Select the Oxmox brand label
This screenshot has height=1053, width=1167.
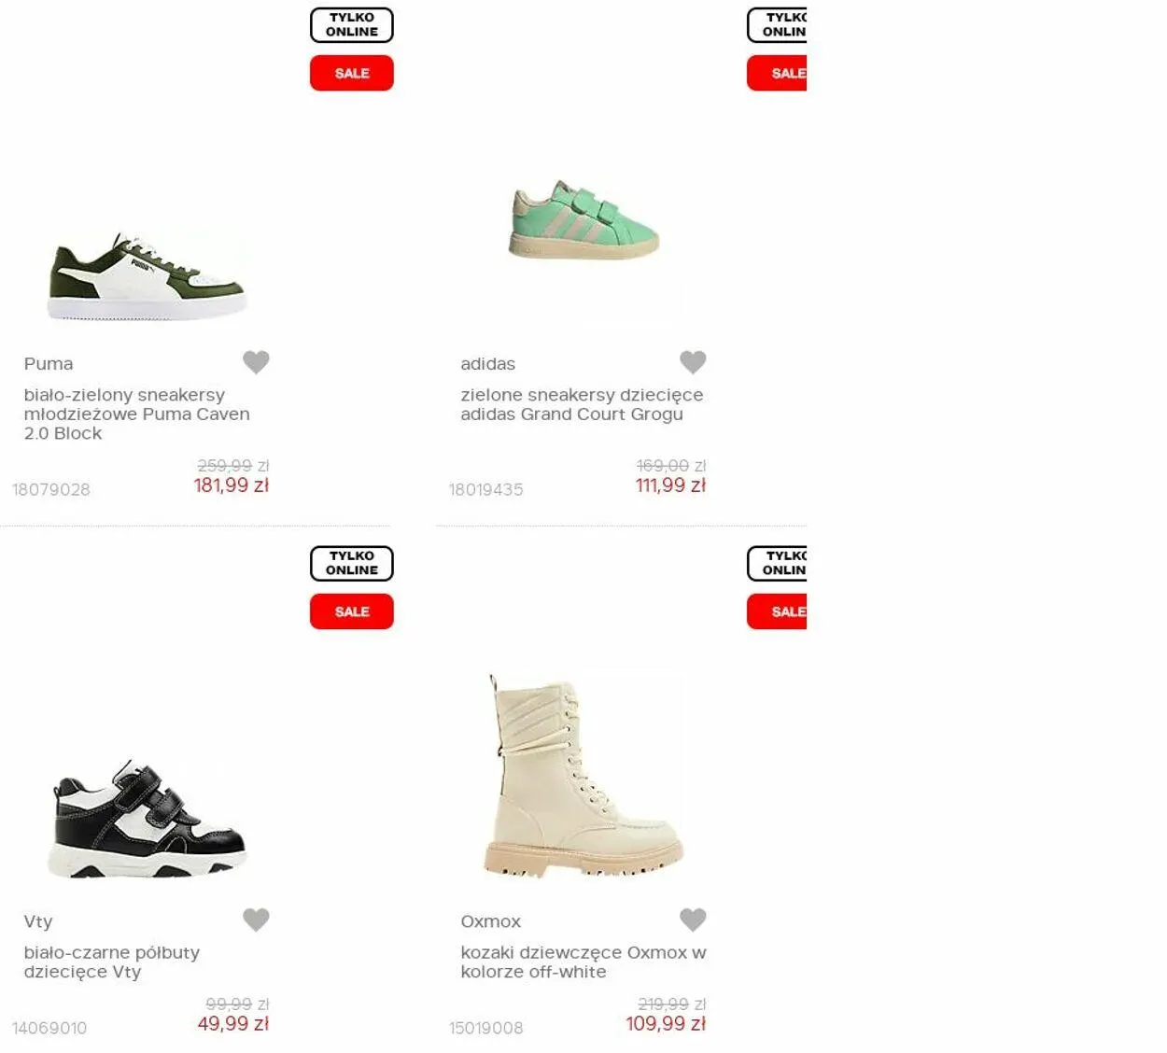491,921
